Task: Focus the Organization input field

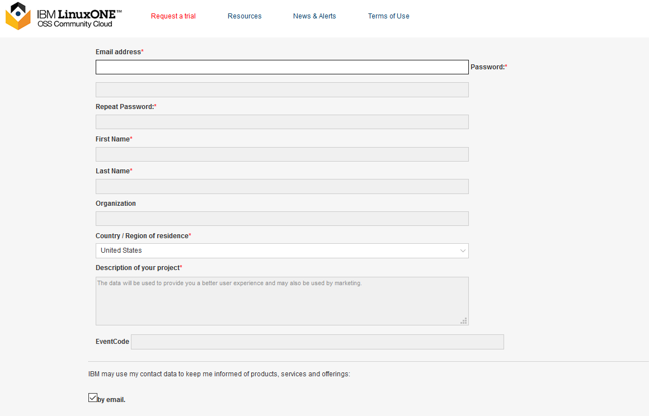Action: 282,219
